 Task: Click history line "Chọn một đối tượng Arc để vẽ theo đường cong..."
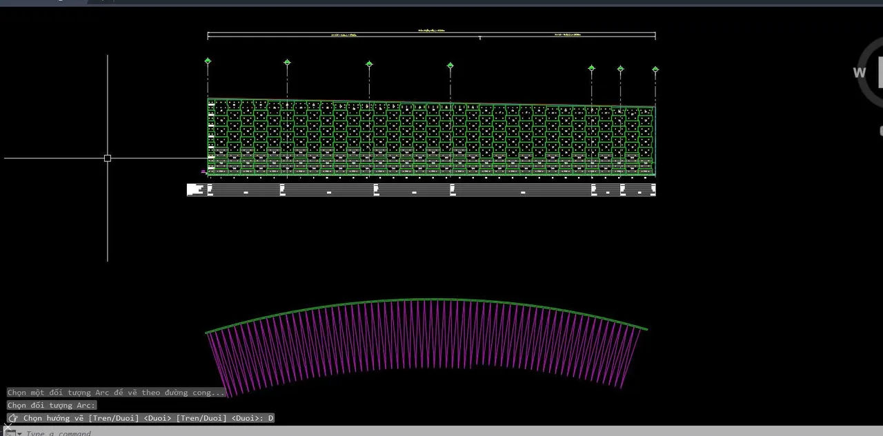coord(116,393)
